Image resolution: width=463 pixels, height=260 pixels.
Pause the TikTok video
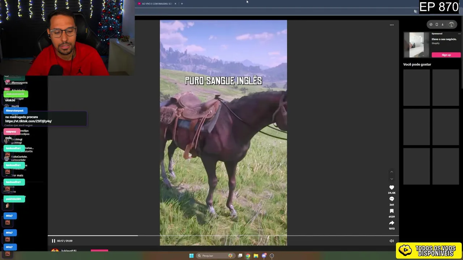coord(53,241)
